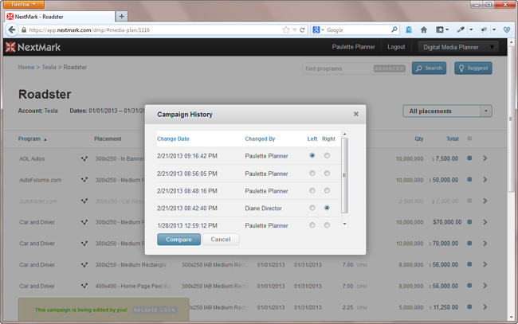Click the RELEASE LOCK button
518x324 pixels.
155,310
